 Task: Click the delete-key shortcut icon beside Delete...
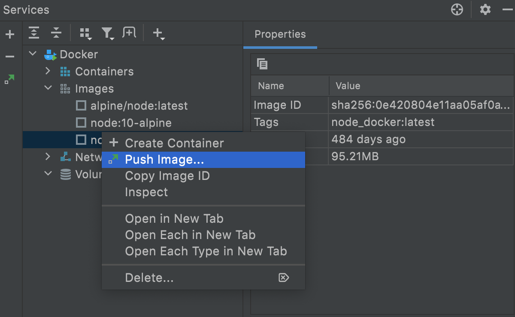284,278
